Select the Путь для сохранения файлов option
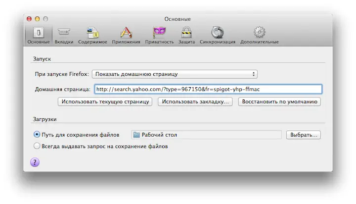This screenshot has width=356, height=204. tap(37, 134)
